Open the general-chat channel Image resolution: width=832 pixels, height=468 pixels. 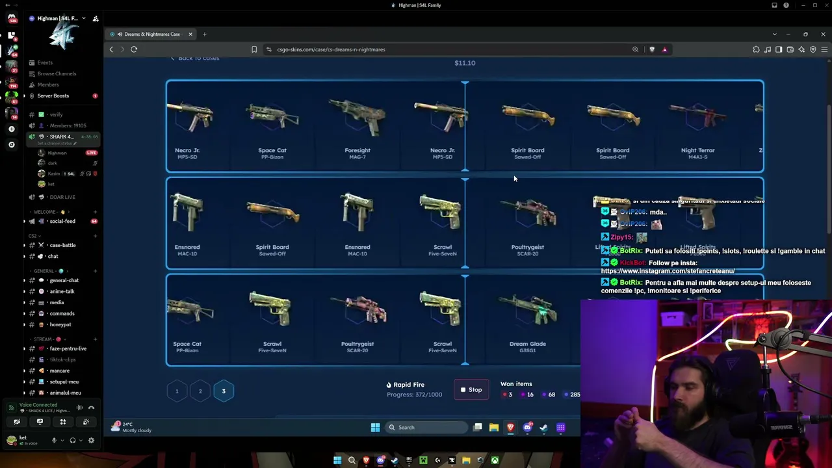point(64,280)
